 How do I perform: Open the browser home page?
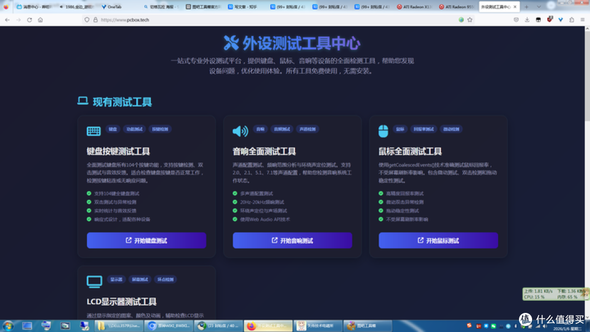40,20
